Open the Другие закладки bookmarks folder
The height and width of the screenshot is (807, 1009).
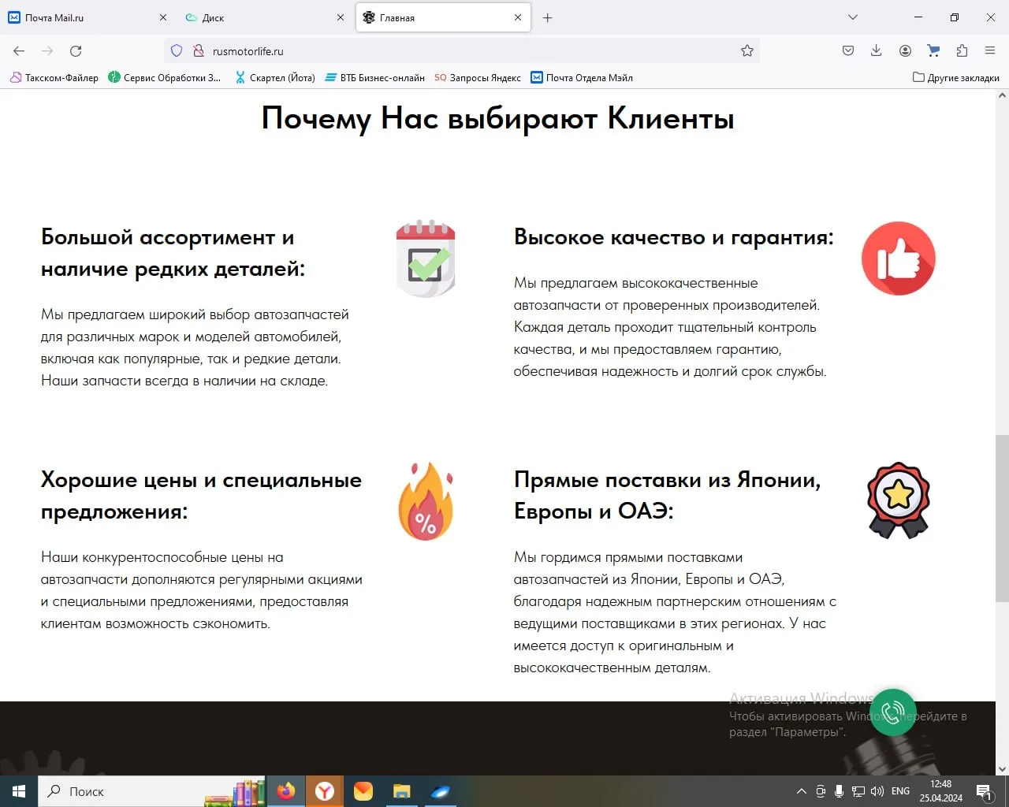coord(955,78)
